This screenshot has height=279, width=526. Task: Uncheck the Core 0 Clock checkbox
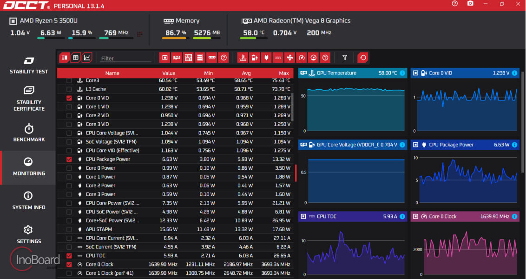coord(69,265)
